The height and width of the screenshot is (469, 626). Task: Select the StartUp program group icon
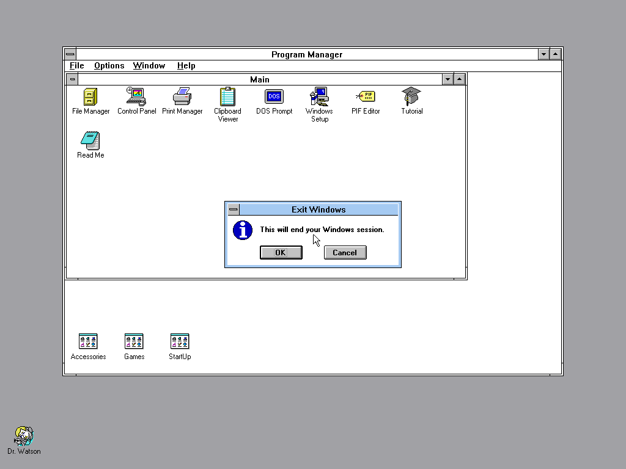coord(180,341)
